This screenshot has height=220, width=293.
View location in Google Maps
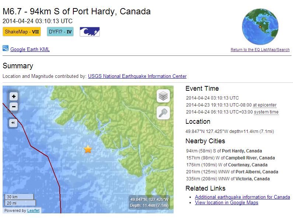pos(226,203)
